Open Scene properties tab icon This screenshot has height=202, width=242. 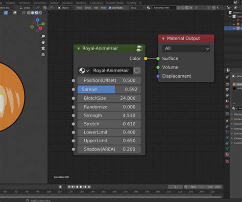coord(227,101)
